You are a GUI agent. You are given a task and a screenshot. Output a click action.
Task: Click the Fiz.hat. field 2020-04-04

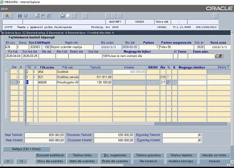(13, 56)
